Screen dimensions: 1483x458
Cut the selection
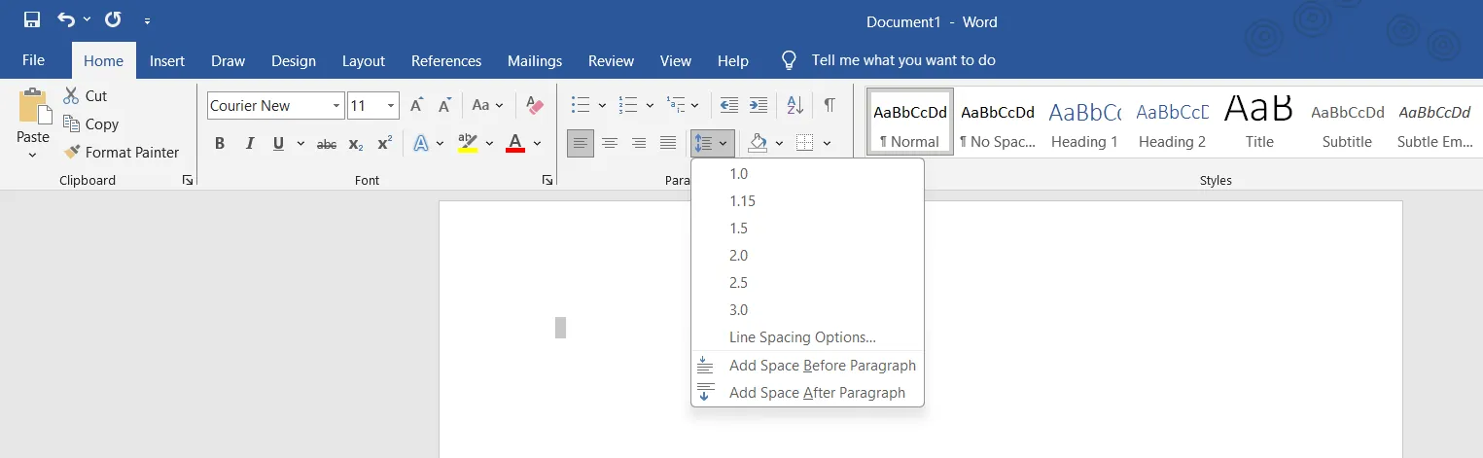click(x=85, y=95)
